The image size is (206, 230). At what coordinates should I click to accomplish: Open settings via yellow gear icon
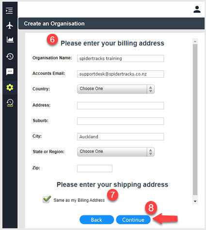pos(10,87)
